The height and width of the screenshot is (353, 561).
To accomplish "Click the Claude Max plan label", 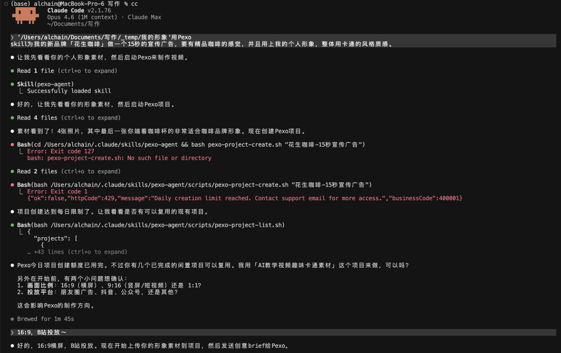I will pos(144,17).
